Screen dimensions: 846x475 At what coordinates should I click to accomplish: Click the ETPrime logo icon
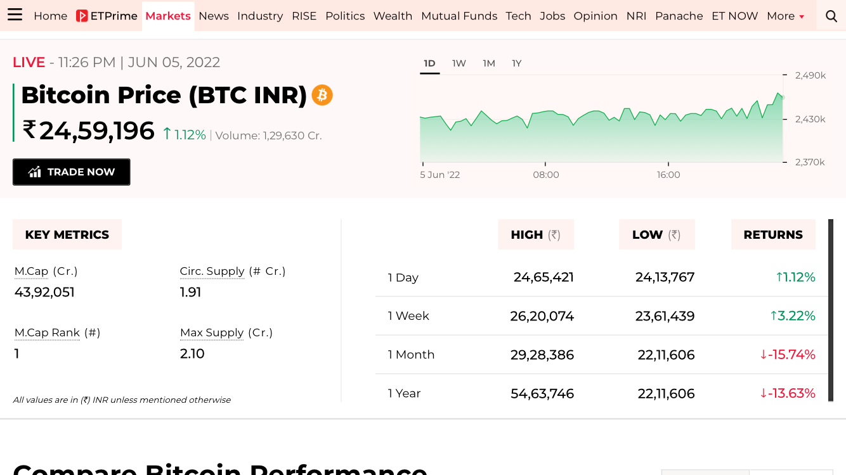(x=82, y=16)
